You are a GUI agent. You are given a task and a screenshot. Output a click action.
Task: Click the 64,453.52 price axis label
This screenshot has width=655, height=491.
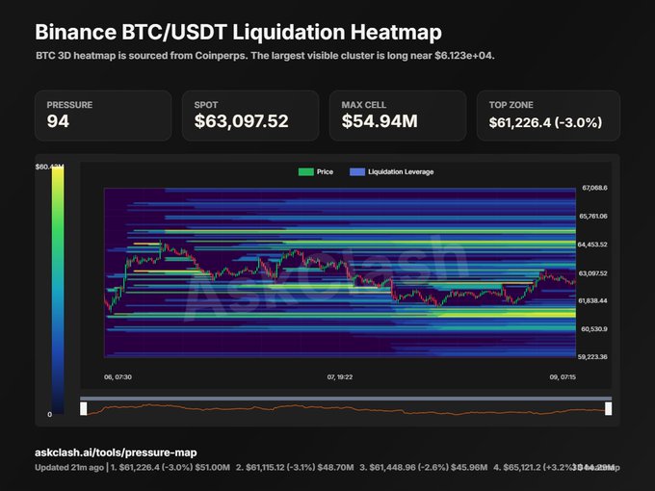[592, 245]
